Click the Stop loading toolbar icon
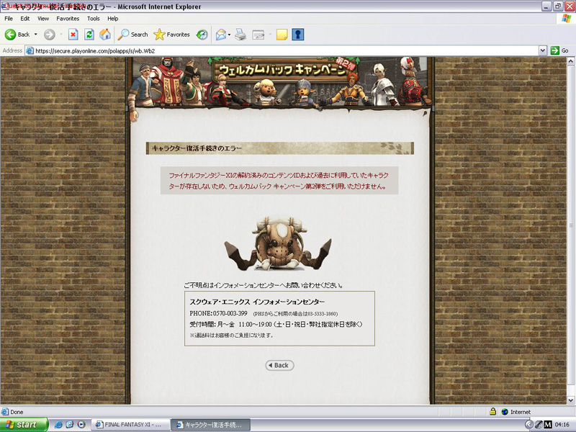The width and height of the screenshot is (576, 432). (73, 35)
